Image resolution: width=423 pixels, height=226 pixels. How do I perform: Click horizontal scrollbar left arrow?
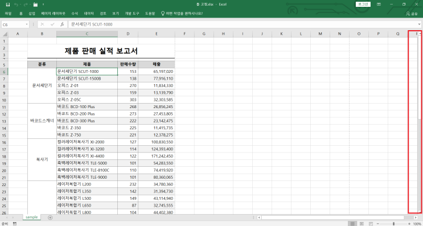(259, 217)
